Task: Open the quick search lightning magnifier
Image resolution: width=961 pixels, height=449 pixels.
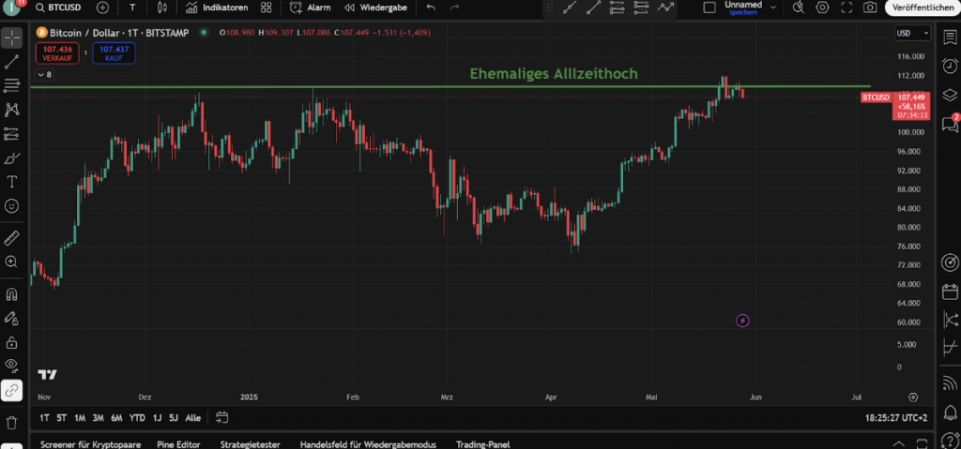Action: click(798, 7)
